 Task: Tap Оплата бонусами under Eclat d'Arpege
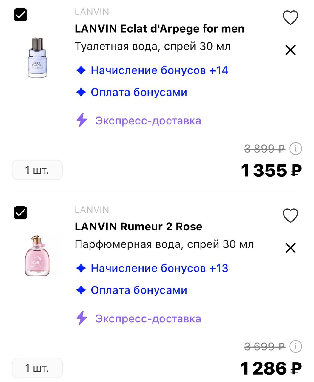[x=138, y=92]
